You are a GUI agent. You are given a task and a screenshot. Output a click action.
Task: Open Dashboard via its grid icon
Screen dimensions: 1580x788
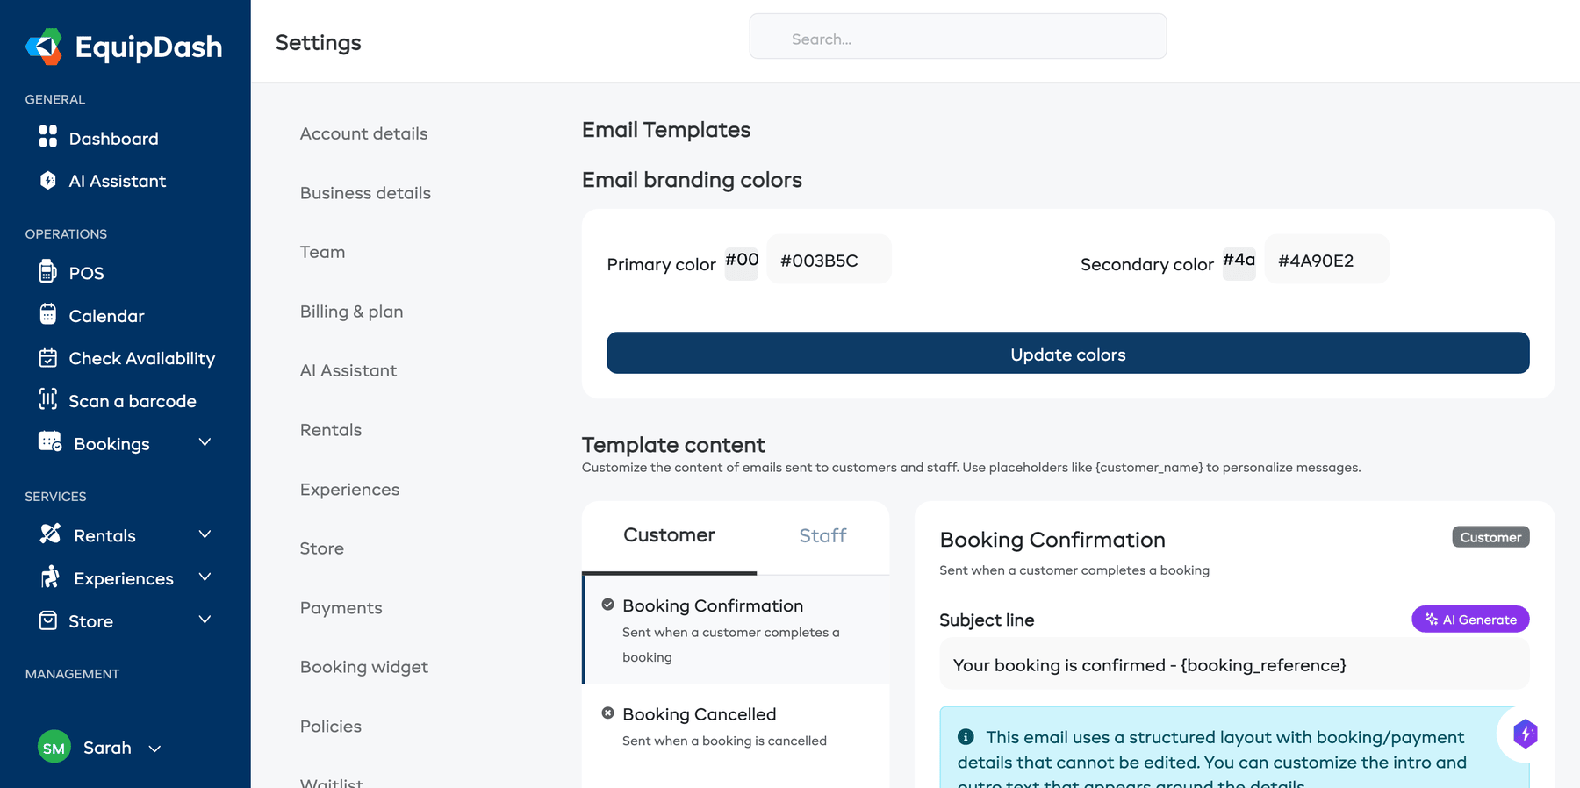[x=48, y=136]
